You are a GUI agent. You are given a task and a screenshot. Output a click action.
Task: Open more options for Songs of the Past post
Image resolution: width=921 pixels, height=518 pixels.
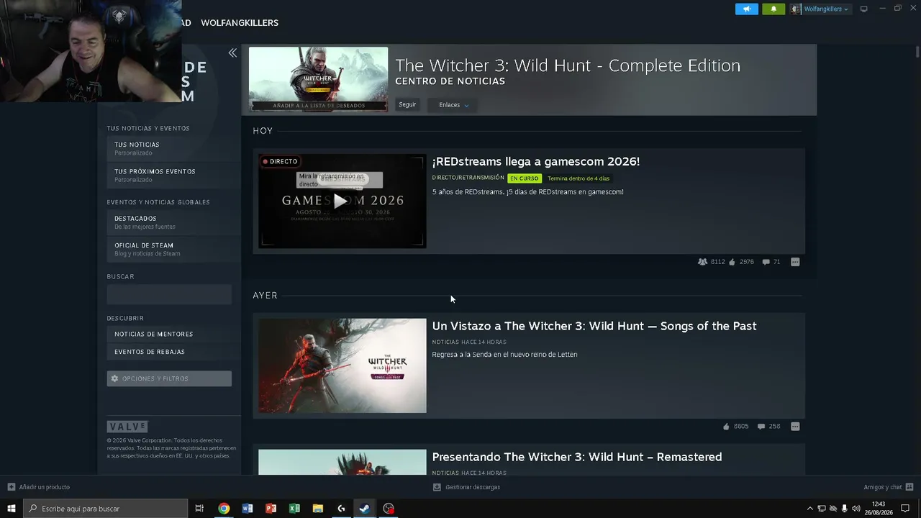(795, 427)
